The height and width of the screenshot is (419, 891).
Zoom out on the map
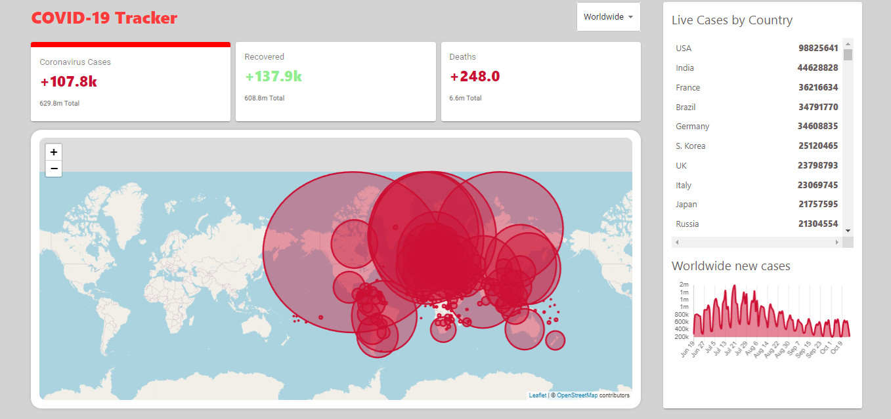(x=54, y=169)
